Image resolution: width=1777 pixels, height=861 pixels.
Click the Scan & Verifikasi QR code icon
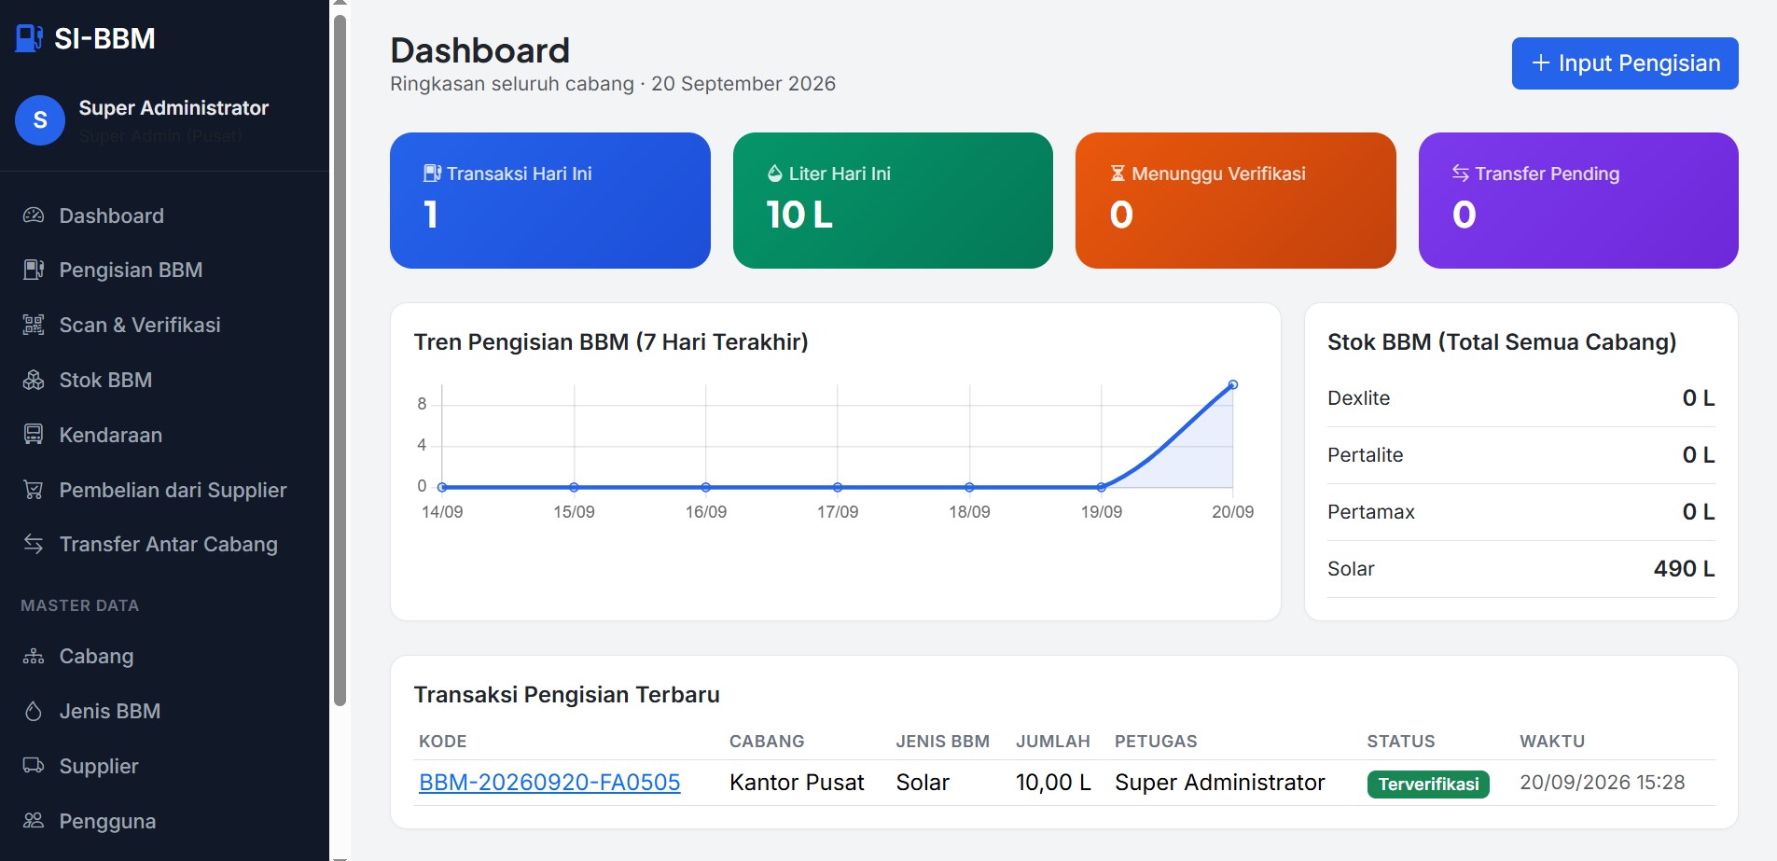pos(34,325)
